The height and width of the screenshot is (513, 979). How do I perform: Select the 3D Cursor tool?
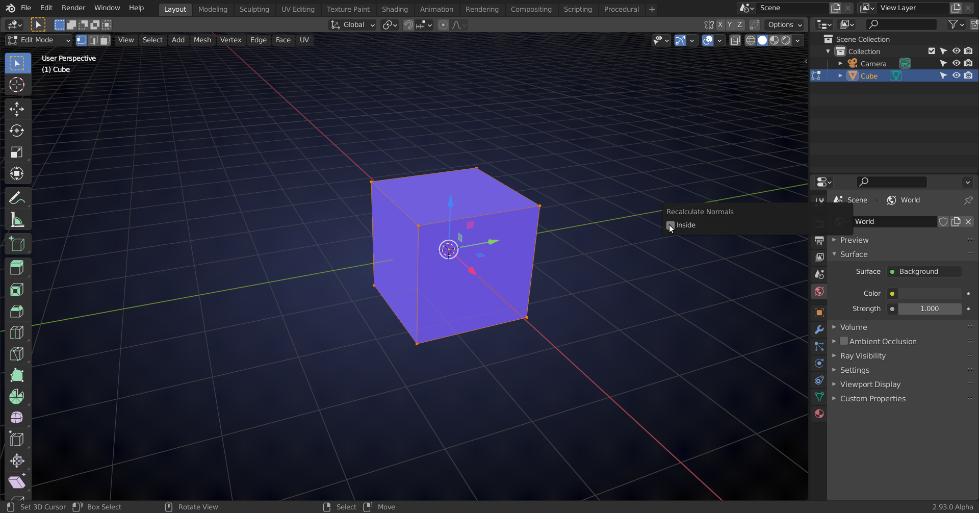[x=17, y=85]
